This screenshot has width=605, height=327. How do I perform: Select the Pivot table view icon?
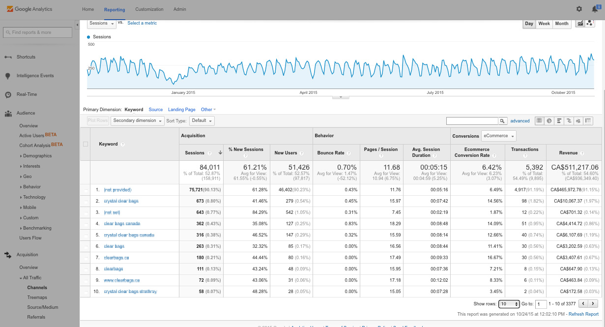(x=588, y=120)
